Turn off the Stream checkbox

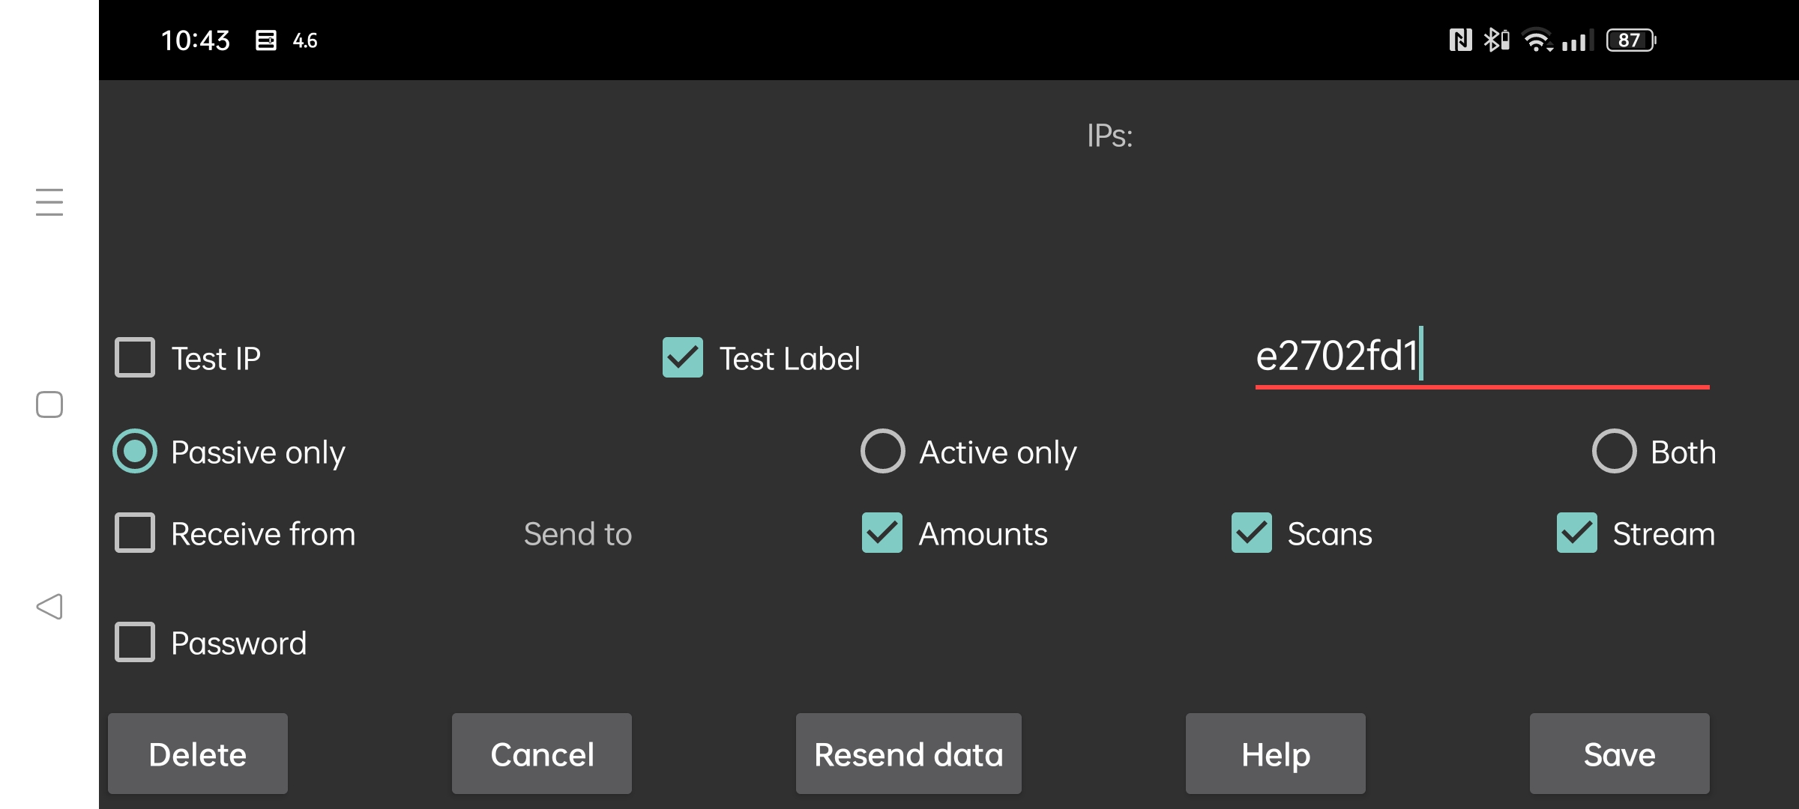(1577, 533)
